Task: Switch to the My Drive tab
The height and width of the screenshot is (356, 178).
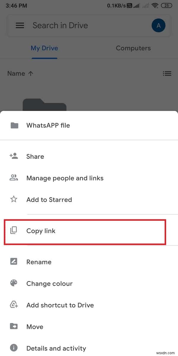Action: [44, 48]
